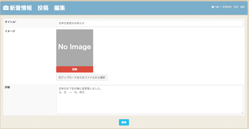Click the line 土、日 → 日、祝日
The image size is (249, 129).
point(71,93)
